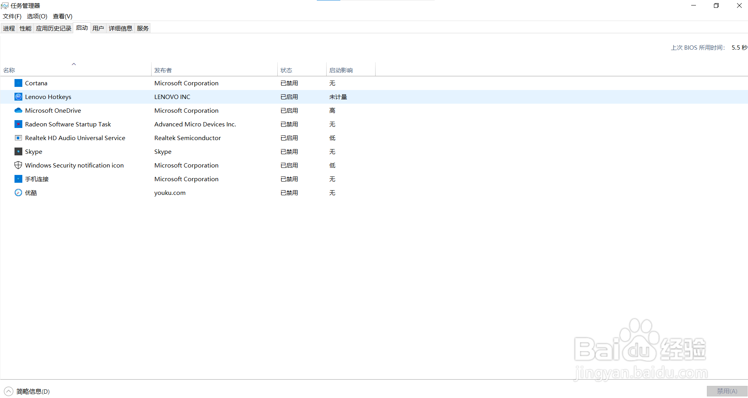Open the 文件(F) menu
Image resolution: width=748 pixels, height=398 pixels.
[12, 16]
